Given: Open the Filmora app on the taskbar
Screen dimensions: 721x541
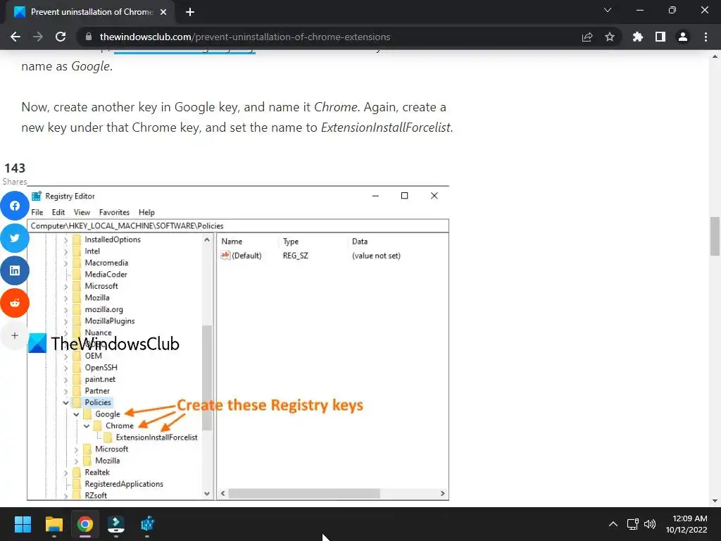Looking at the screenshot, I should coord(116,524).
